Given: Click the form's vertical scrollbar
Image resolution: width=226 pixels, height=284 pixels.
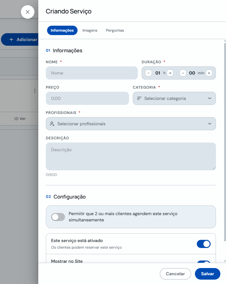Looking at the screenshot, I should coord(225,142).
